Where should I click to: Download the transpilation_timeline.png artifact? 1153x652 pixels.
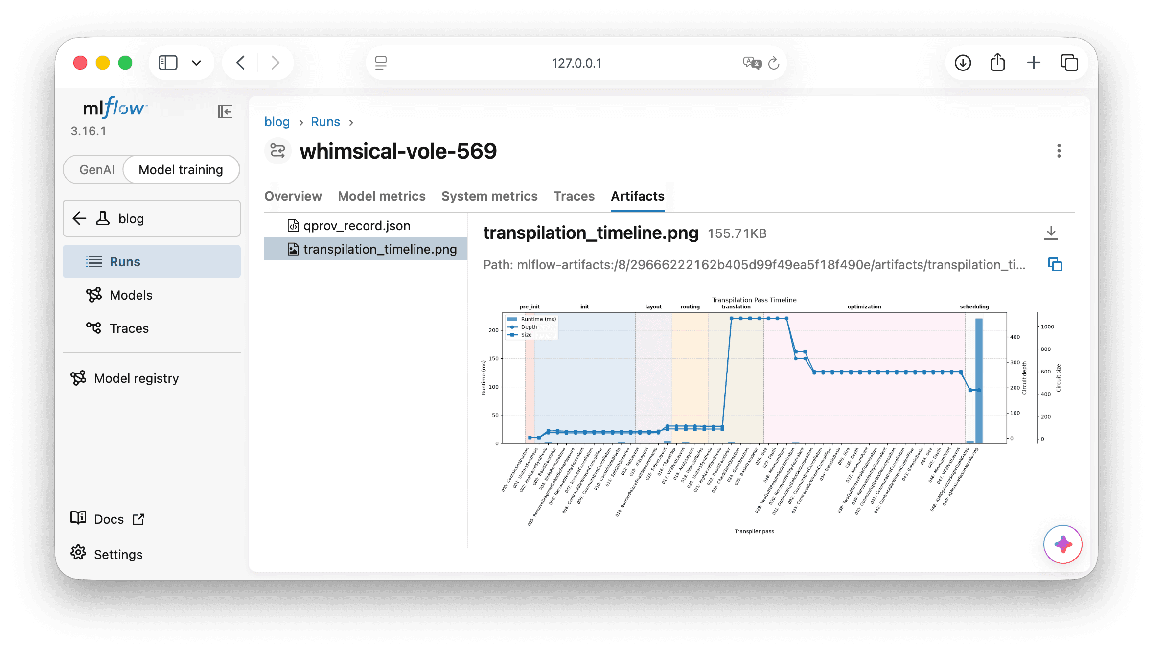[1051, 233]
